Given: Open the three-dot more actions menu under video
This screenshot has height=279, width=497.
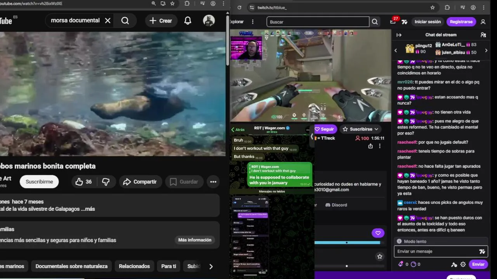Looking at the screenshot, I should [x=213, y=182].
